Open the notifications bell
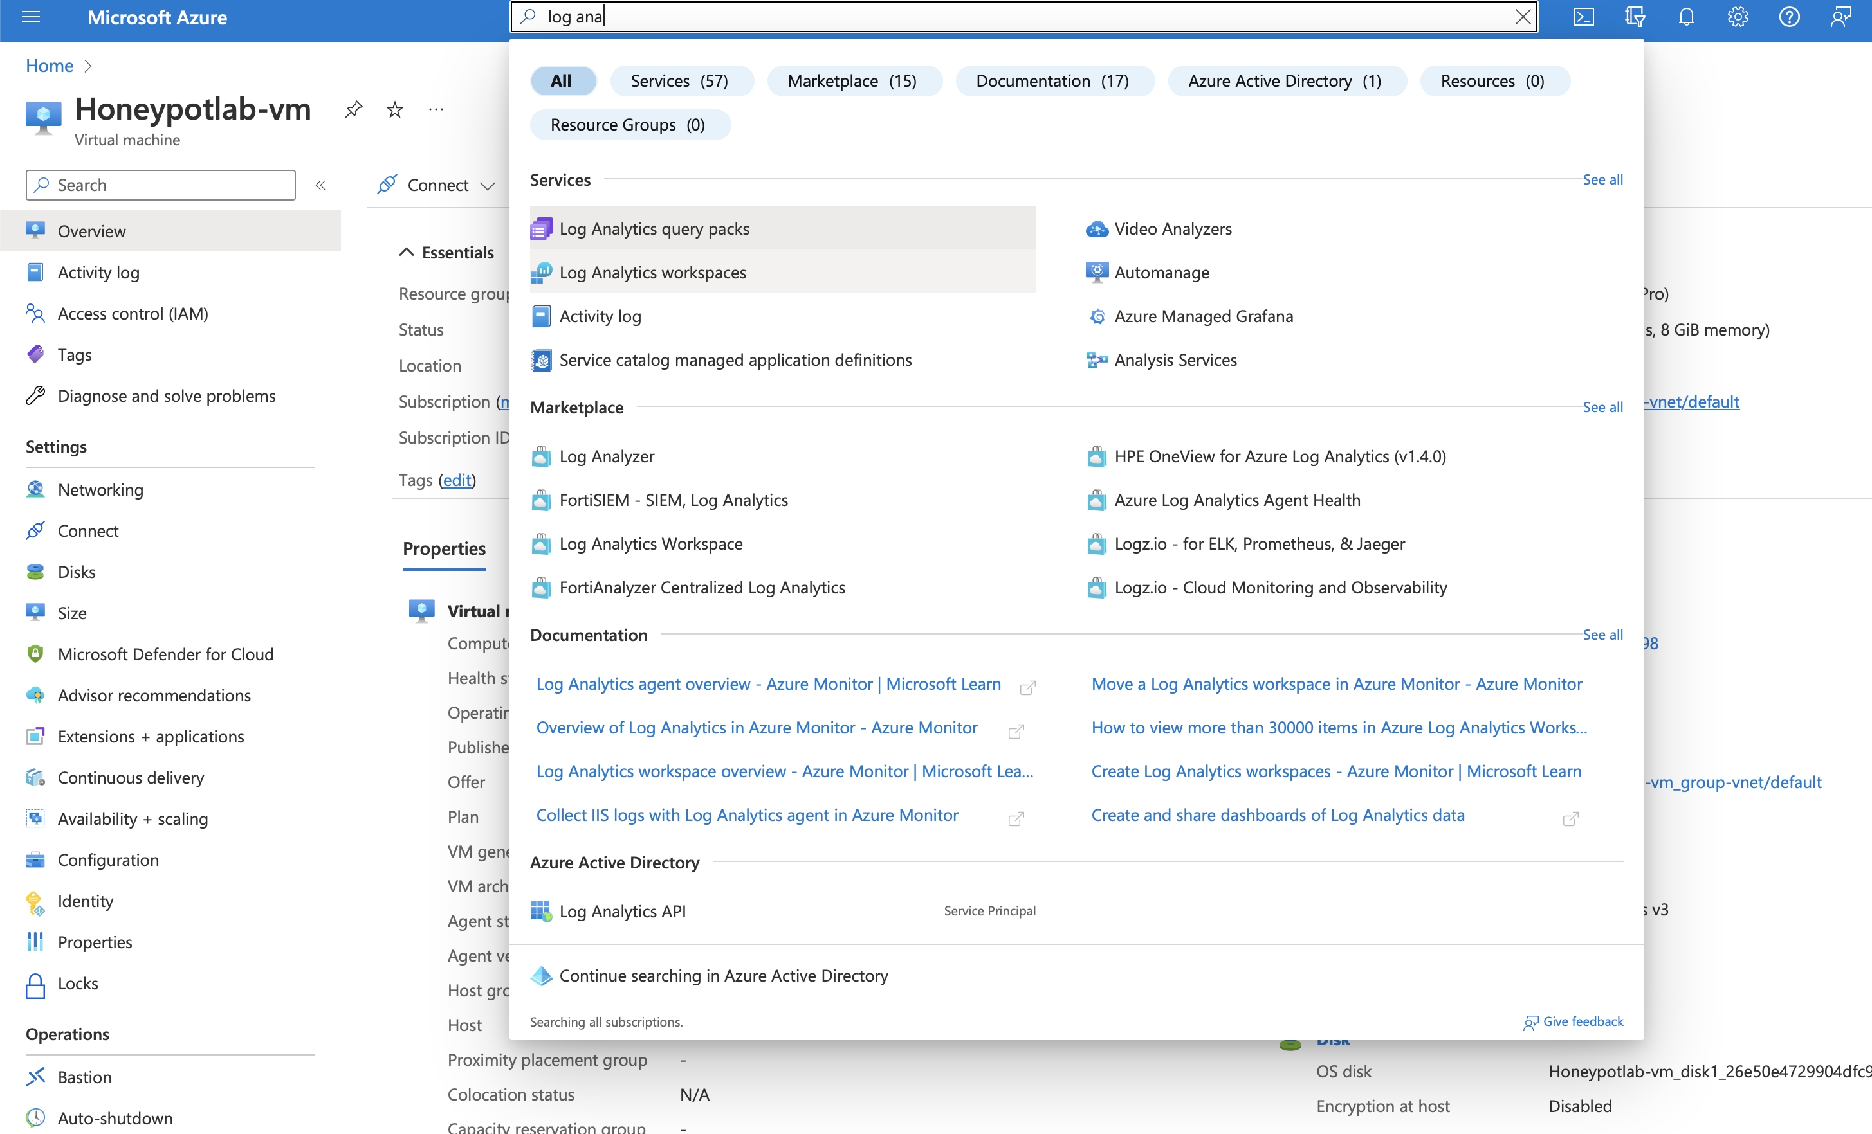 1687,17
